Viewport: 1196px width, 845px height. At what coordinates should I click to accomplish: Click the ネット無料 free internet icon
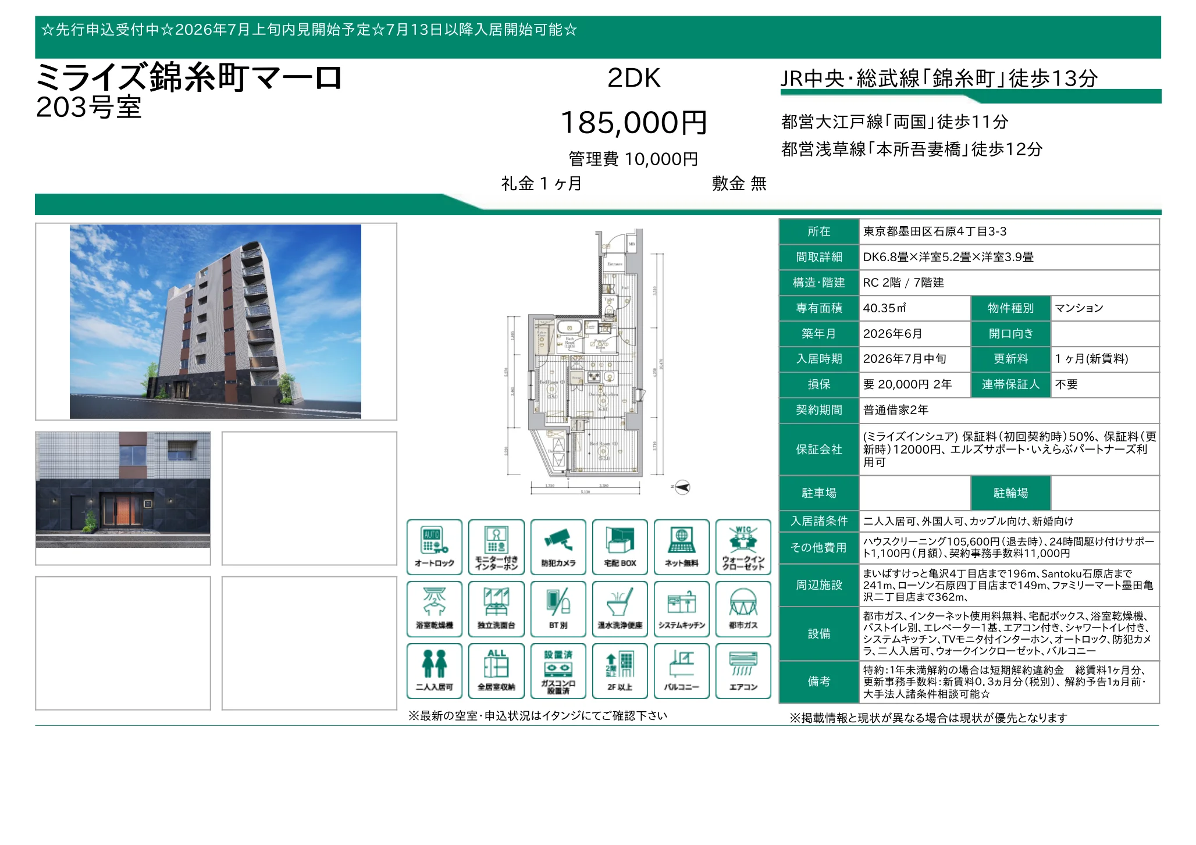pyautogui.click(x=682, y=547)
